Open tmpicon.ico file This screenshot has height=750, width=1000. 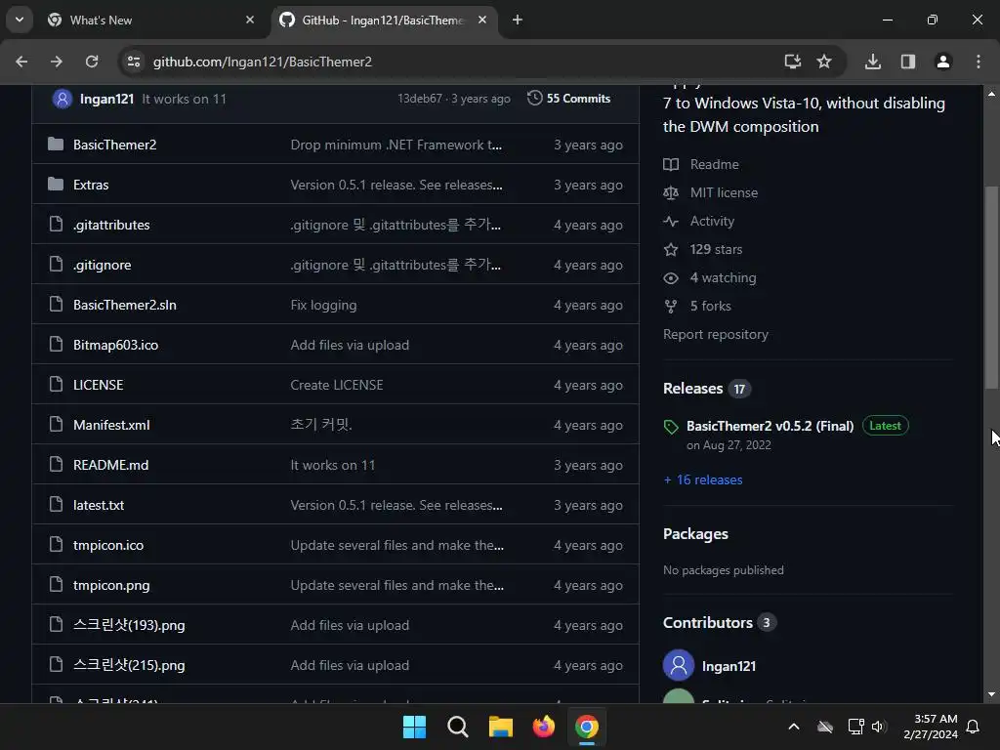point(108,545)
